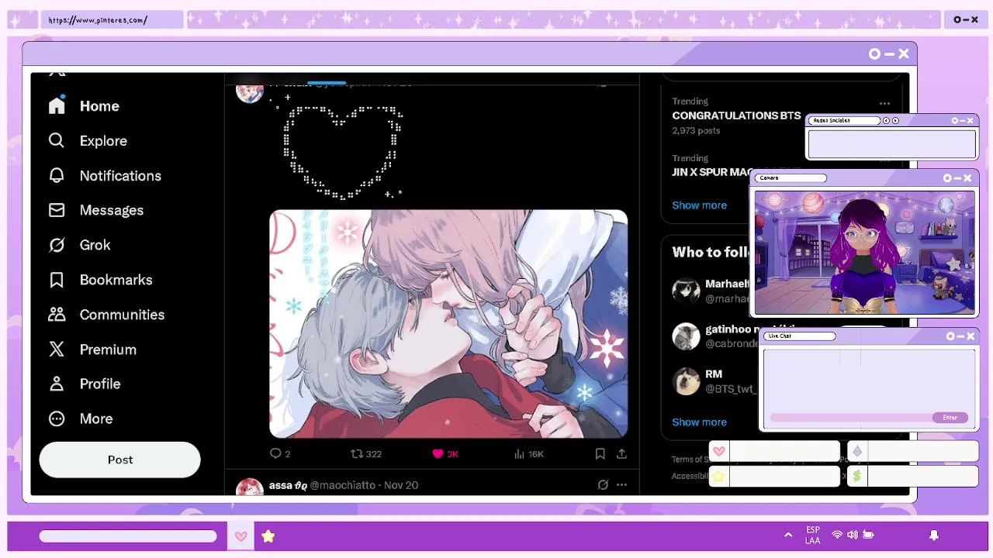Open the couple illustration image

click(448, 324)
